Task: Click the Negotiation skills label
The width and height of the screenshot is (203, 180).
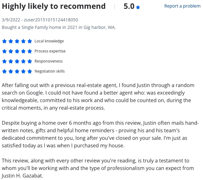Action: [50, 71]
